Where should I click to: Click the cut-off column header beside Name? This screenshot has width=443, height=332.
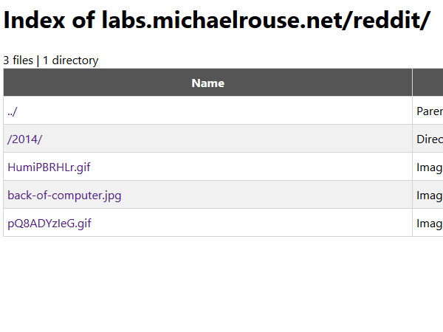pos(427,83)
